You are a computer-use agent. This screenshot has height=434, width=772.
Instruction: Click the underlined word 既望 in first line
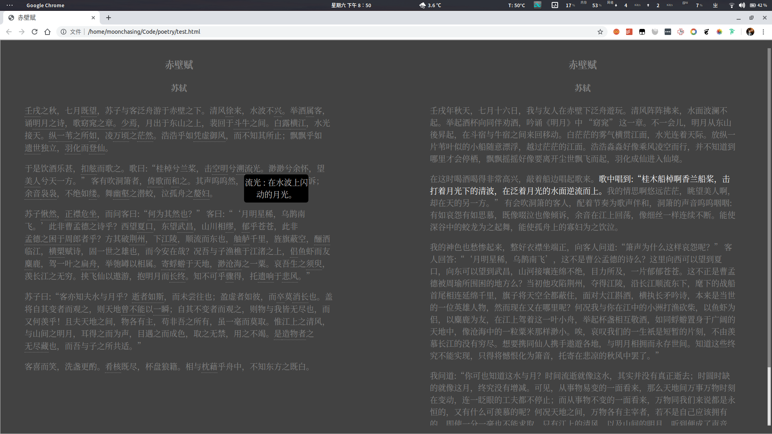(x=89, y=111)
